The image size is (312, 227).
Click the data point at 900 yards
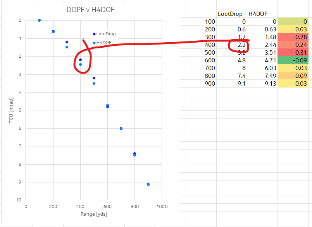(x=148, y=184)
